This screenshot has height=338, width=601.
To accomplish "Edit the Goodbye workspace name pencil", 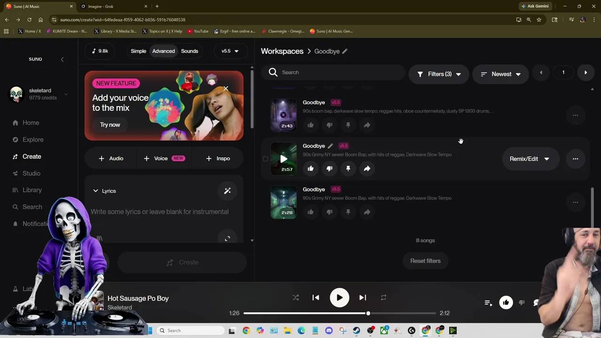I will [x=345, y=51].
